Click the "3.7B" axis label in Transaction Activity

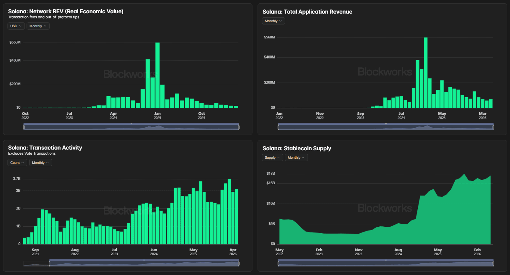point(17,178)
